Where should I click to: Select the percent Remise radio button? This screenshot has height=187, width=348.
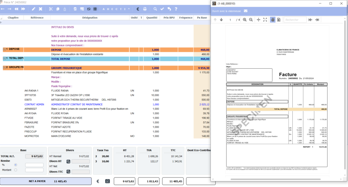coord(16,165)
